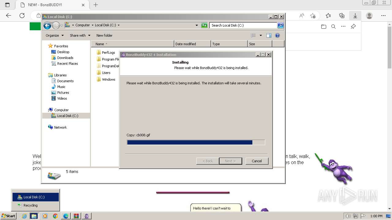The width and height of the screenshot is (392, 220).
Task: Click Next button in installer
Action: [x=230, y=161]
